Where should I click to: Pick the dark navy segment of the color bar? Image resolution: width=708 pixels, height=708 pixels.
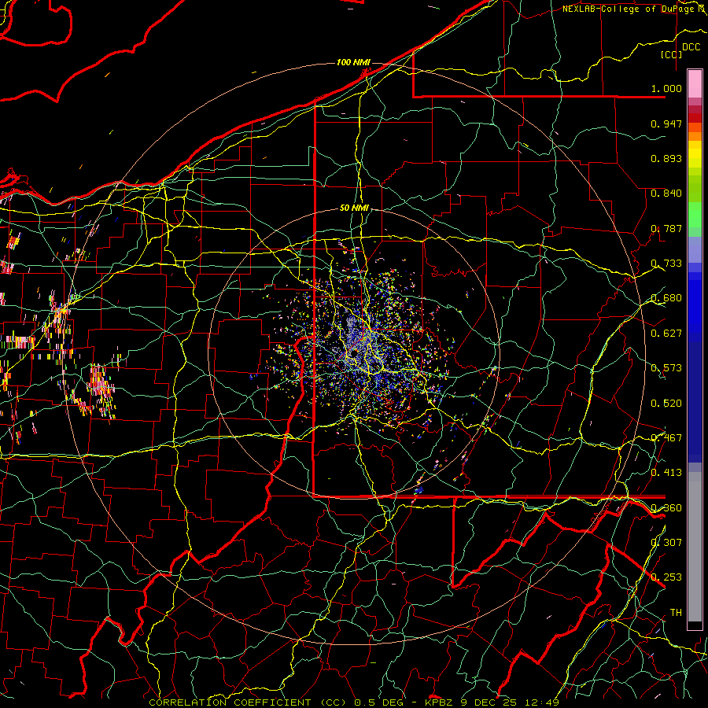pos(695,402)
